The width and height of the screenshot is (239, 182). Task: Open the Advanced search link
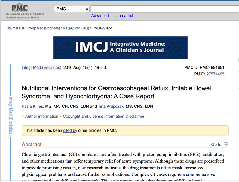(100, 16)
